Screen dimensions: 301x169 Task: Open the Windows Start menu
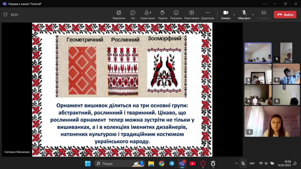coord(88,163)
